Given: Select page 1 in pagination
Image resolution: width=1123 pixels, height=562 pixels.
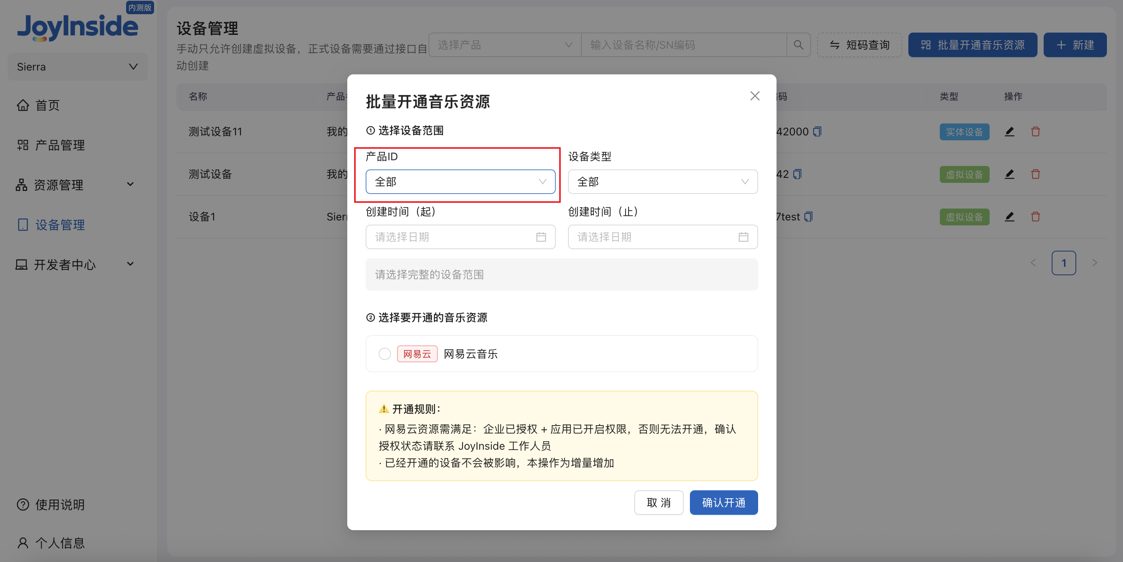Looking at the screenshot, I should click(1063, 263).
